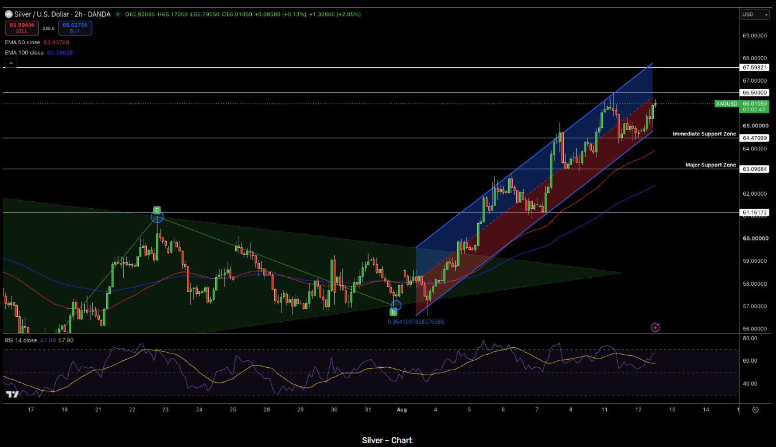Click the 40.00 RSI scale label
This screenshot has width=776, height=447.
point(750,383)
